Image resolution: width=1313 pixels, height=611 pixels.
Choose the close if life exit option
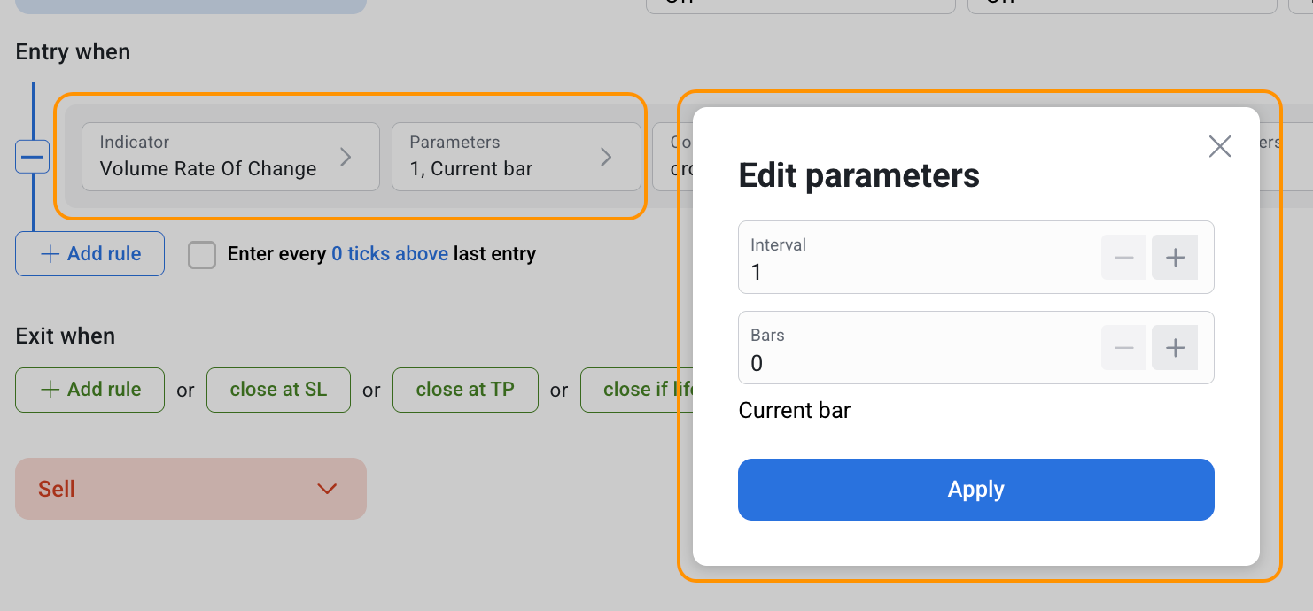636,391
